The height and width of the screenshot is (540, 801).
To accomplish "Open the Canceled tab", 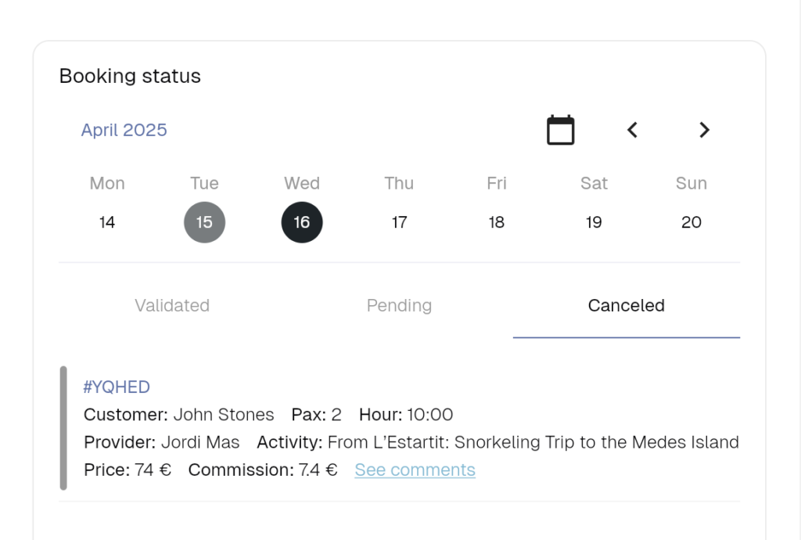I will pos(627,305).
